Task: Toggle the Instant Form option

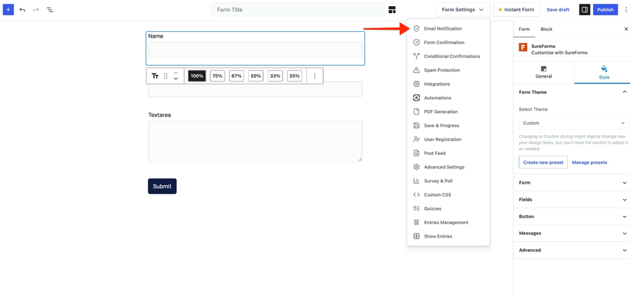Action: coord(516,10)
